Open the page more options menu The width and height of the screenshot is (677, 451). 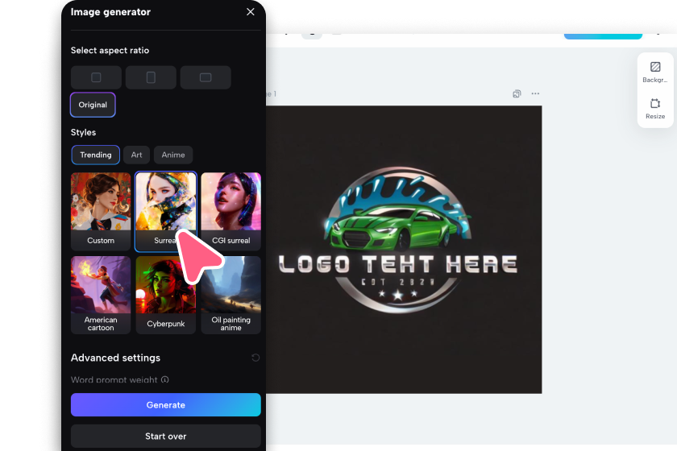(535, 93)
